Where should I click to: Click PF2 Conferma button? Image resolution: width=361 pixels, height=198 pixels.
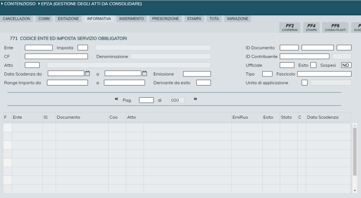290,27
